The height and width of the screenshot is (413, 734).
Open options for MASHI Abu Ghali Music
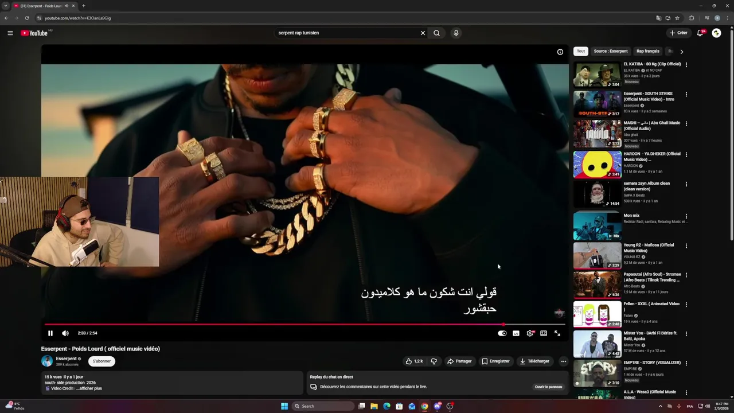[686, 123]
